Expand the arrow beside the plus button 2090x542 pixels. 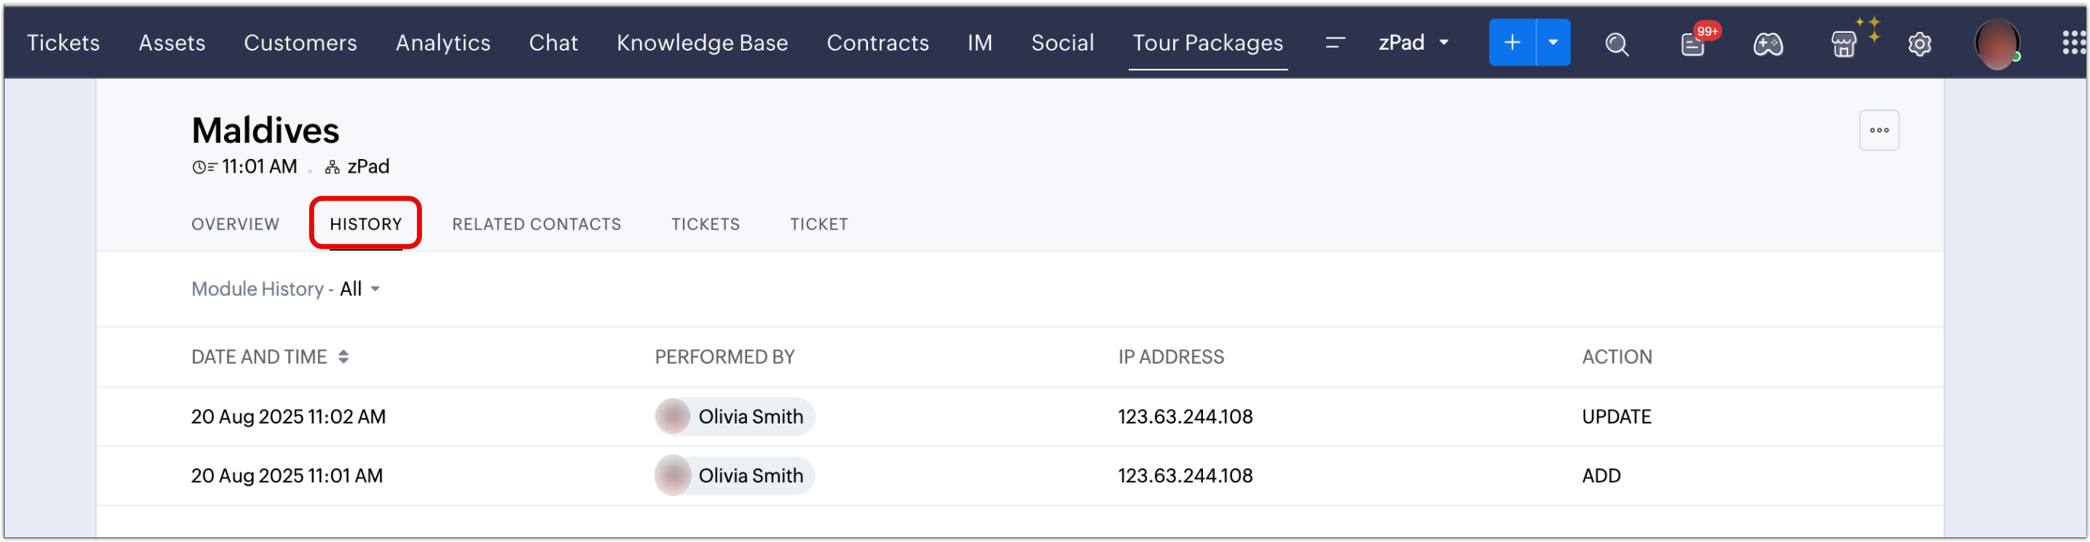(x=1553, y=42)
